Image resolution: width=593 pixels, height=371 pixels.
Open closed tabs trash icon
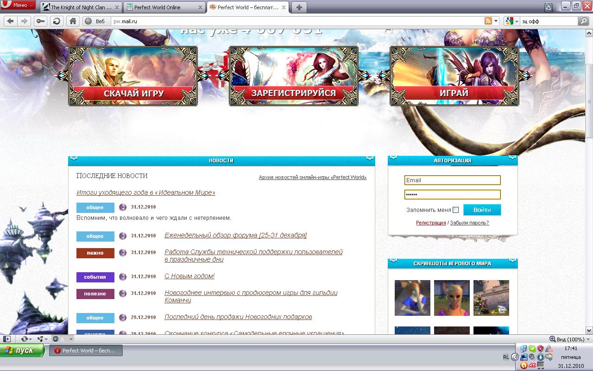pyautogui.click(x=549, y=7)
